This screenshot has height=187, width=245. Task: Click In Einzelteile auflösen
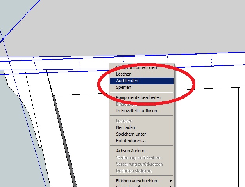142,111
